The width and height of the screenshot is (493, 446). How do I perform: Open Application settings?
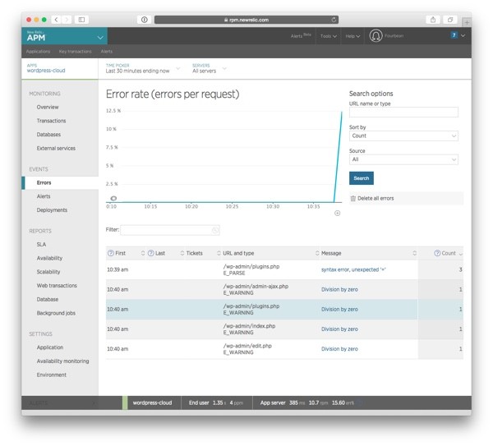coord(50,347)
